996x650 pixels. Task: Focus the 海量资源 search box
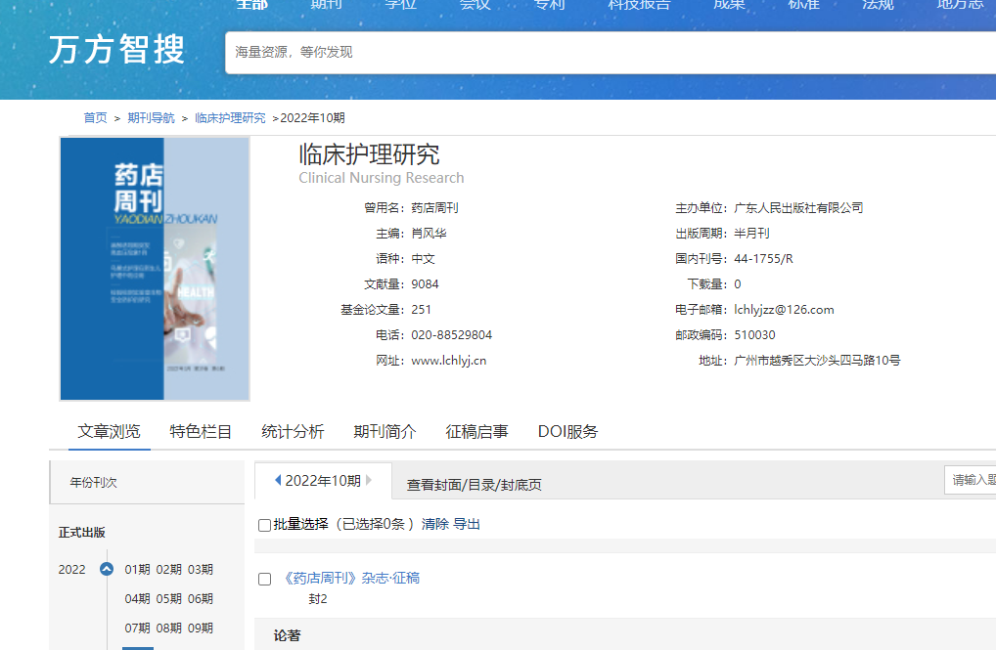pos(607,52)
